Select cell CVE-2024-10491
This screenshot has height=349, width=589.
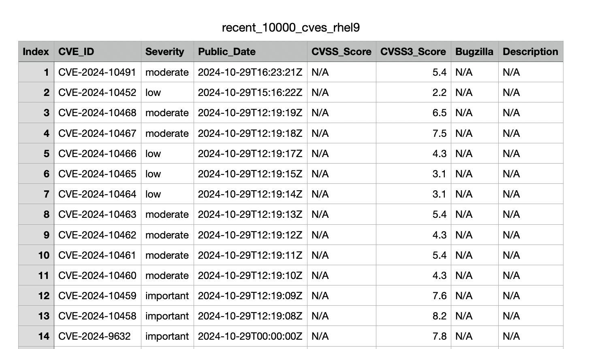tap(97, 72)
